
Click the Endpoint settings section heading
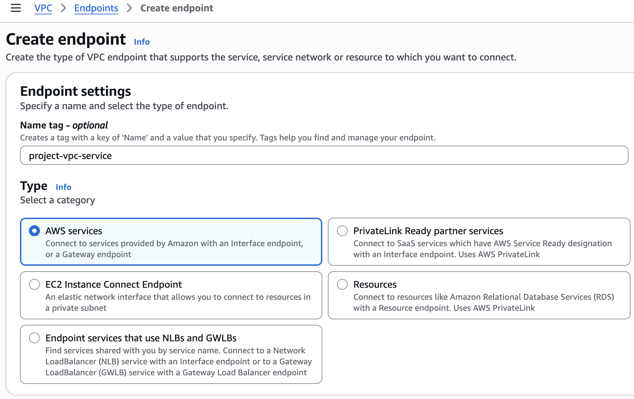pos(76,91)
